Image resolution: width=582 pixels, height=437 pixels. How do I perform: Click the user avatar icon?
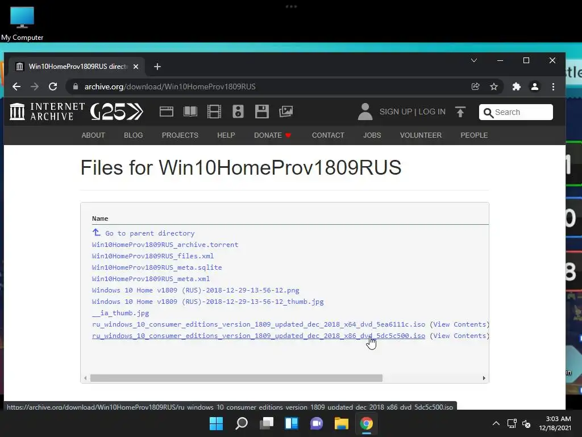pyautogui.click(x=365, y=112)
